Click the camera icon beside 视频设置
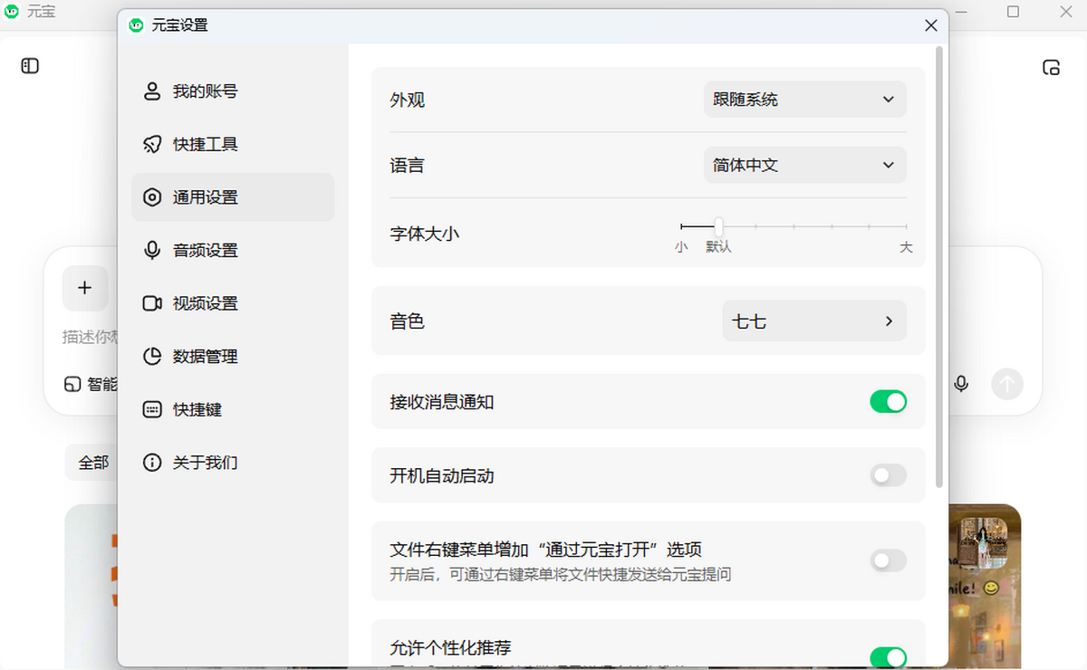This screenshot has height=670, width=1087. click(152, 303)
